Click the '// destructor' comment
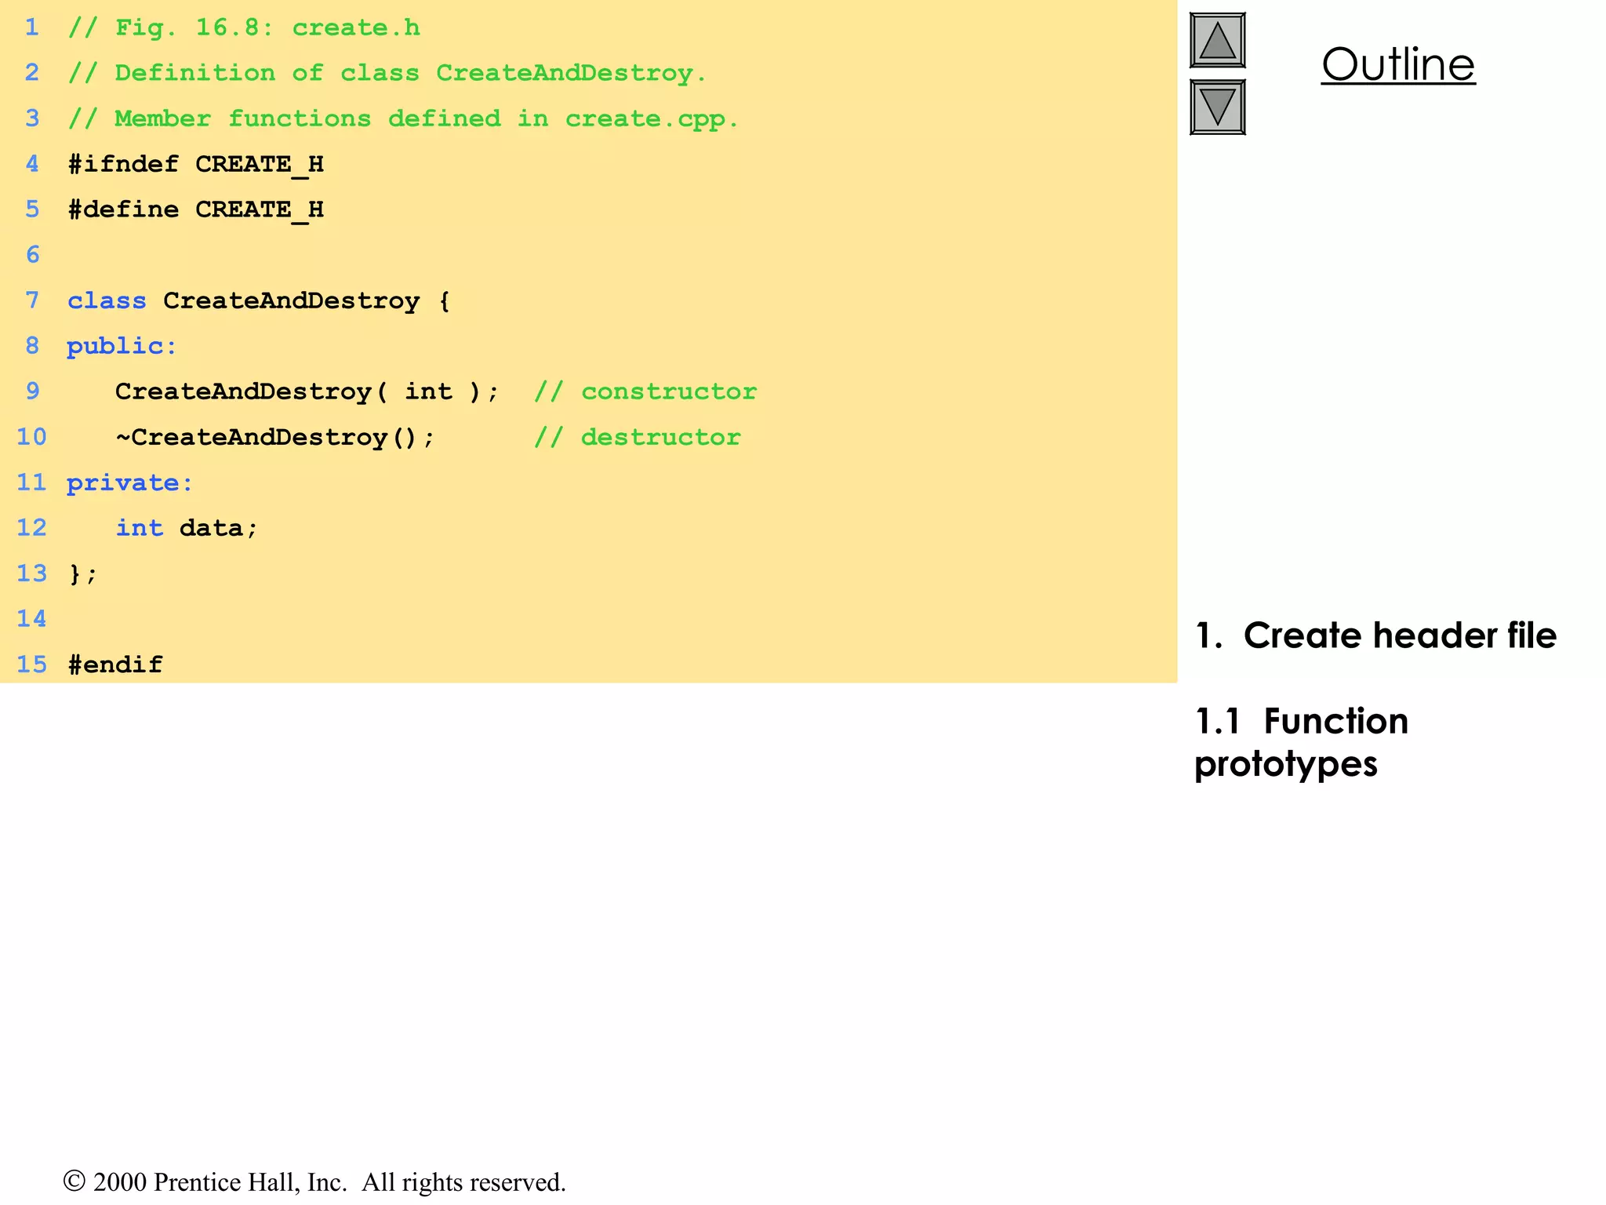Image resolution: width=1606 pixels, height=1205 pixels. coord(637,437)
